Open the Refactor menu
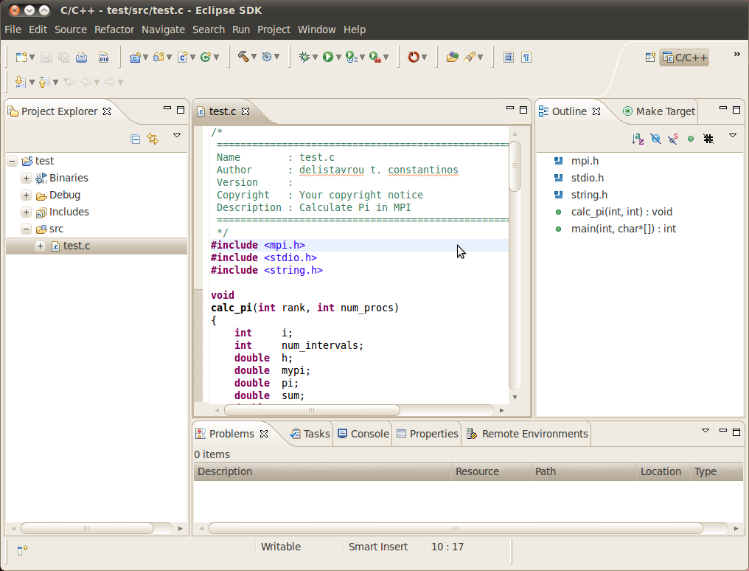 [x=114, y=30]
